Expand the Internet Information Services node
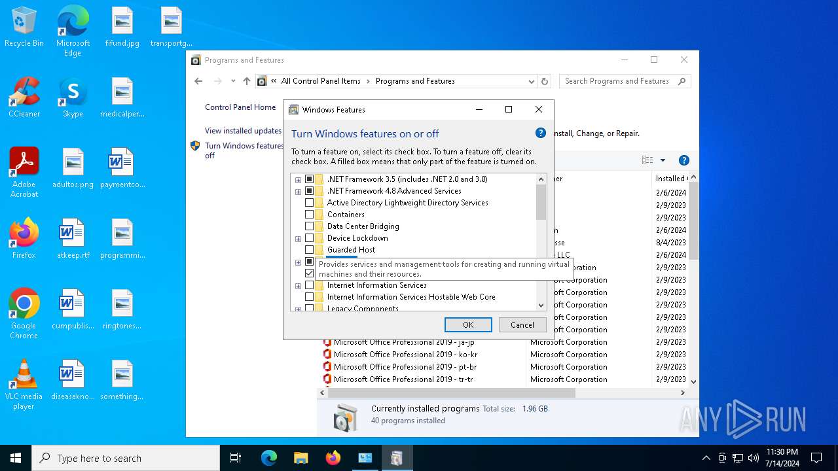838x471 pixels. [298, 286]
